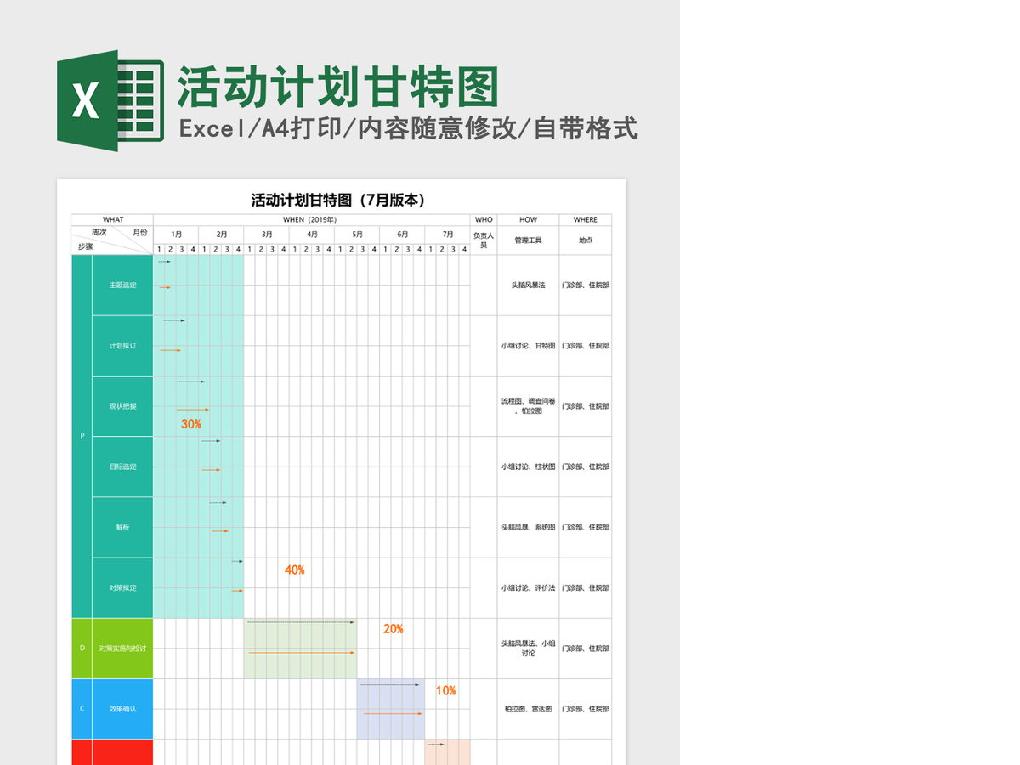Click the orange 30% progress label
The height and width of the screenshot is (765, 1020).
[191, 423]
